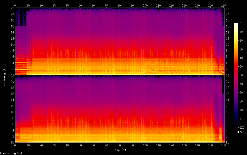Screen dimensions: 247x155
Task: Click the 160 mark on bottom time axis
Action: point(223,145)
